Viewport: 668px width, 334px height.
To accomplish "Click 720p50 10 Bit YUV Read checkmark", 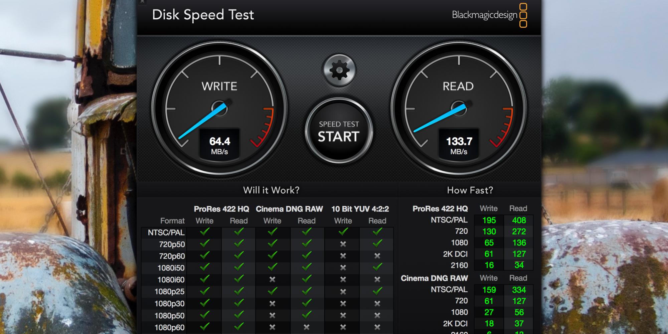I will tap(377, 243).
